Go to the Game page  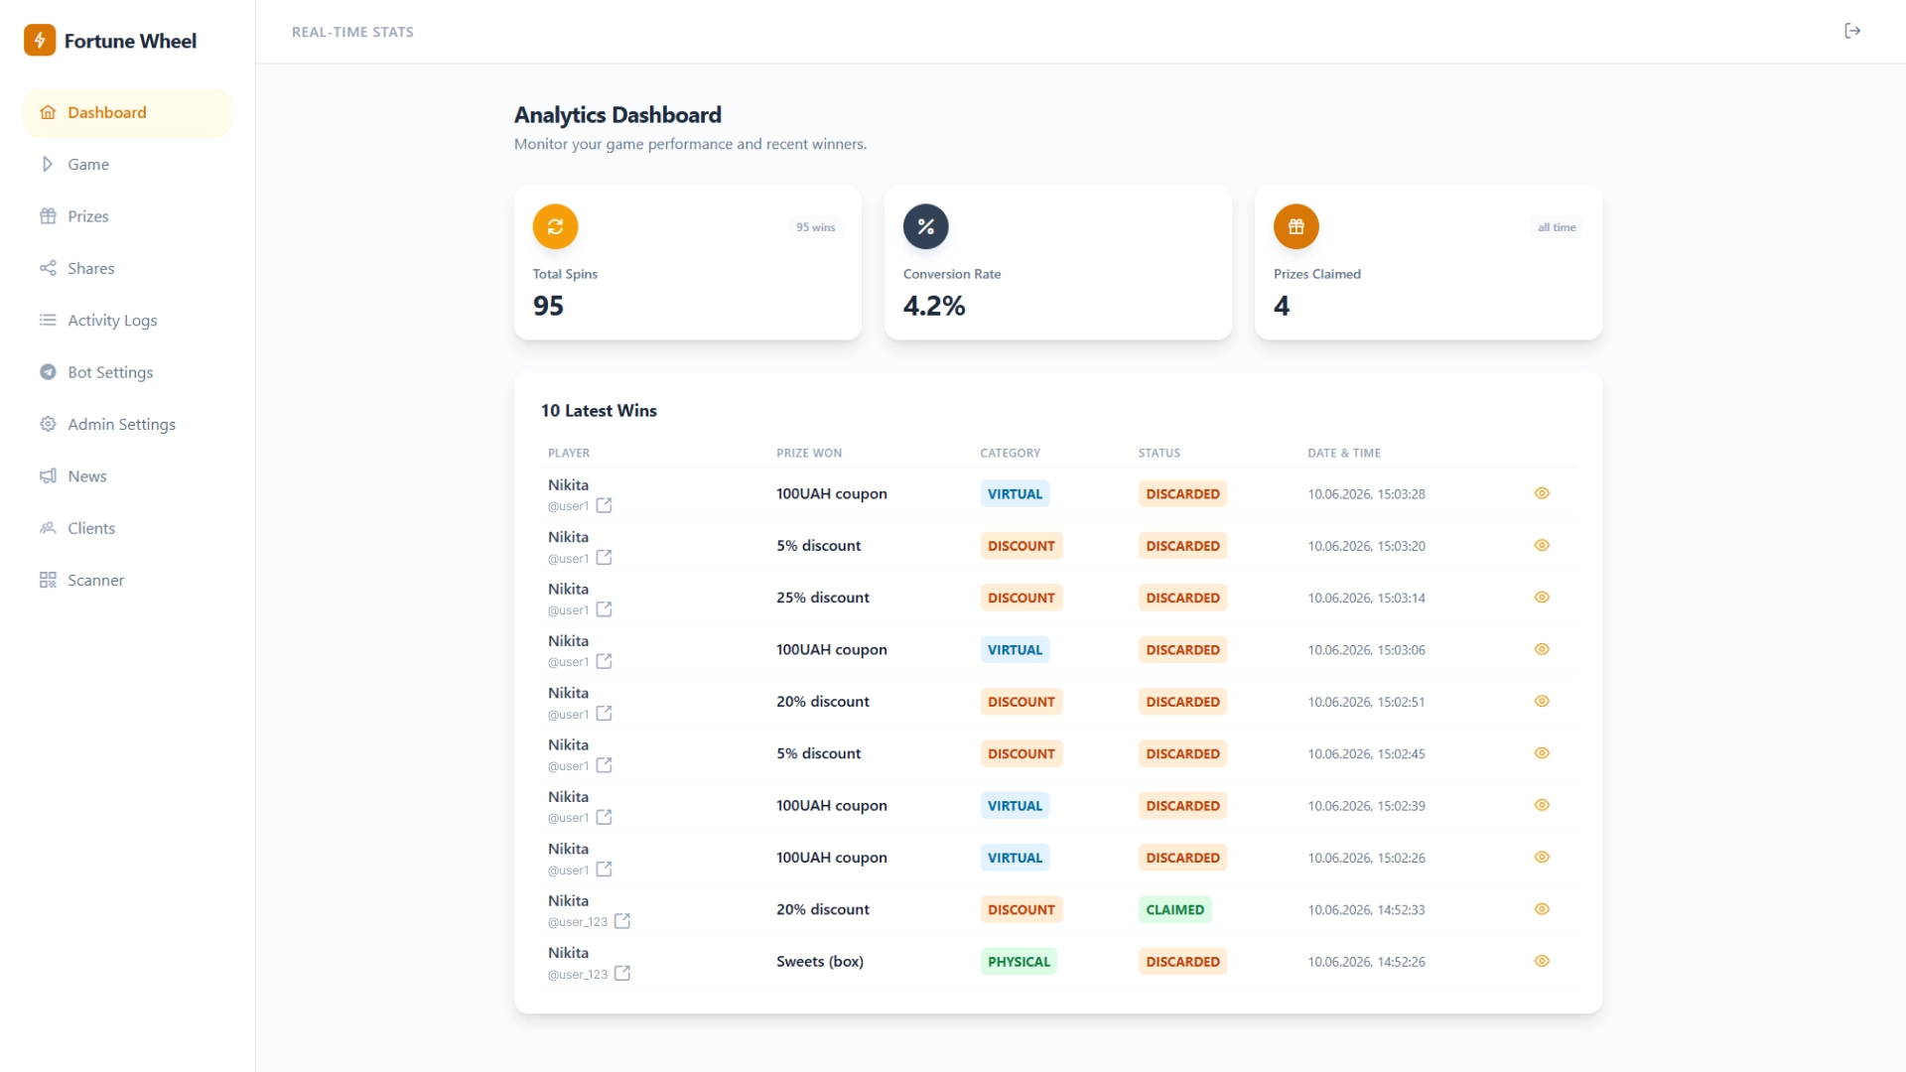point(127,165)
